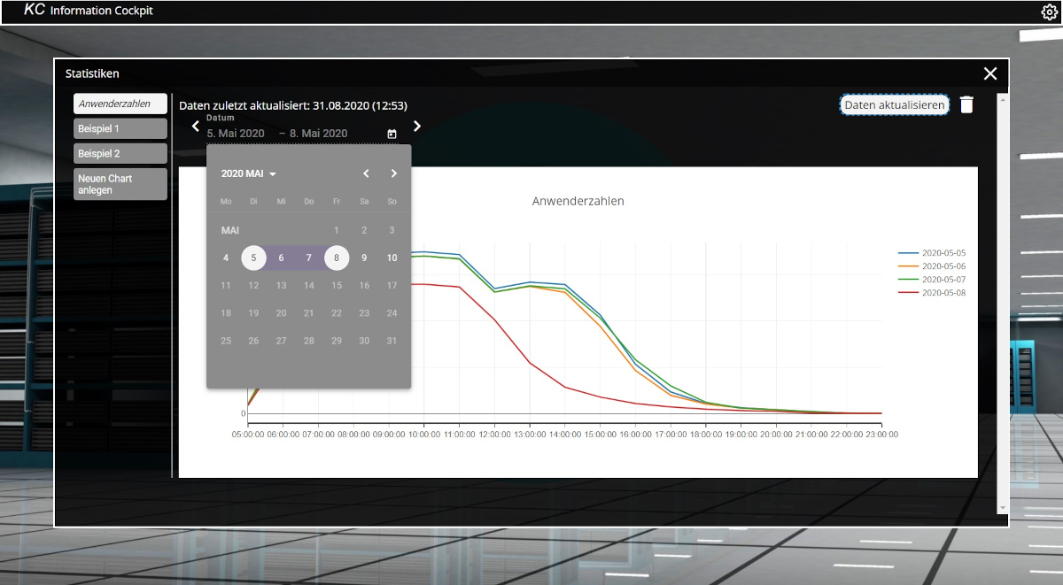Expand the 2020 MAI month dropdown
This screenshot has height=585, width=1063.
tap(249, 173)
